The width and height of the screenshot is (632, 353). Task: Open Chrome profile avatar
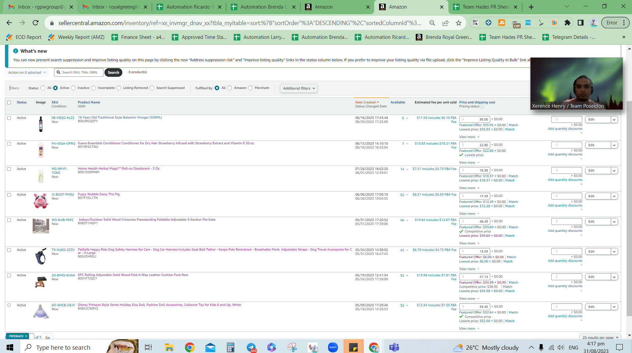coord(594,23)
